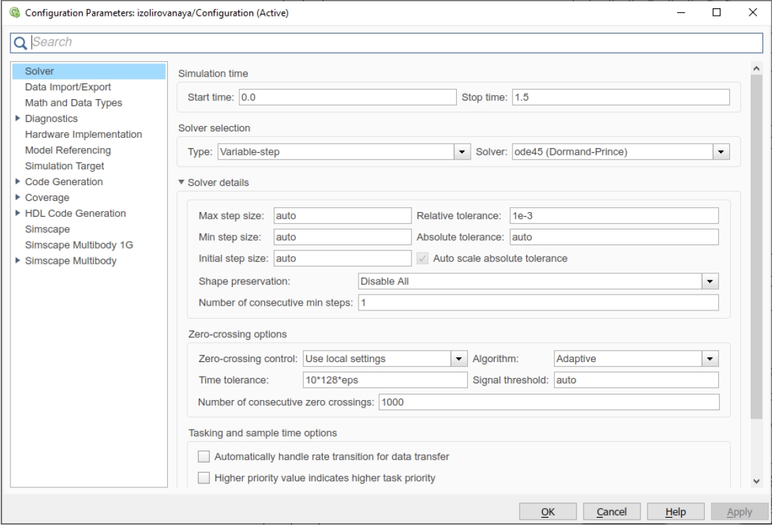
Task: Expand the Simscape Multibody tree node
Action: pyautogui.click(x=18, y=261)
